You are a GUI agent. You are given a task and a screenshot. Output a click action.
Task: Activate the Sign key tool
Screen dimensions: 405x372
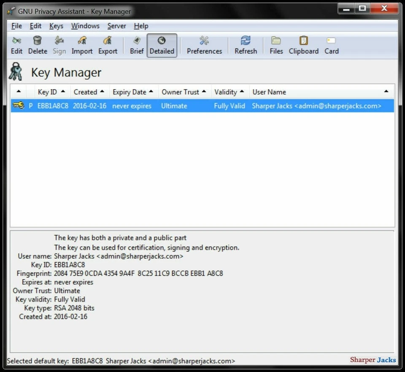(x=59, y=44)
